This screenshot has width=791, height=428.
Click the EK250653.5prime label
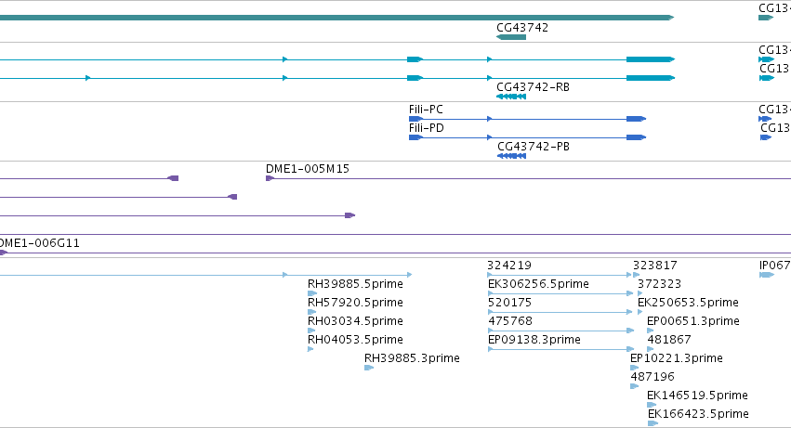point(688,303)
